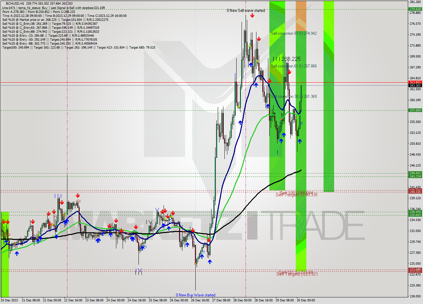Click red arrow beside Sell correction 61.8 label
Screen dimensions: 423x304
tap(289, 72)
